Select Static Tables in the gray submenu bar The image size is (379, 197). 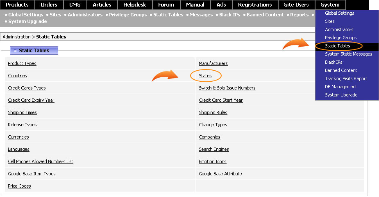(x=168, y=15)
